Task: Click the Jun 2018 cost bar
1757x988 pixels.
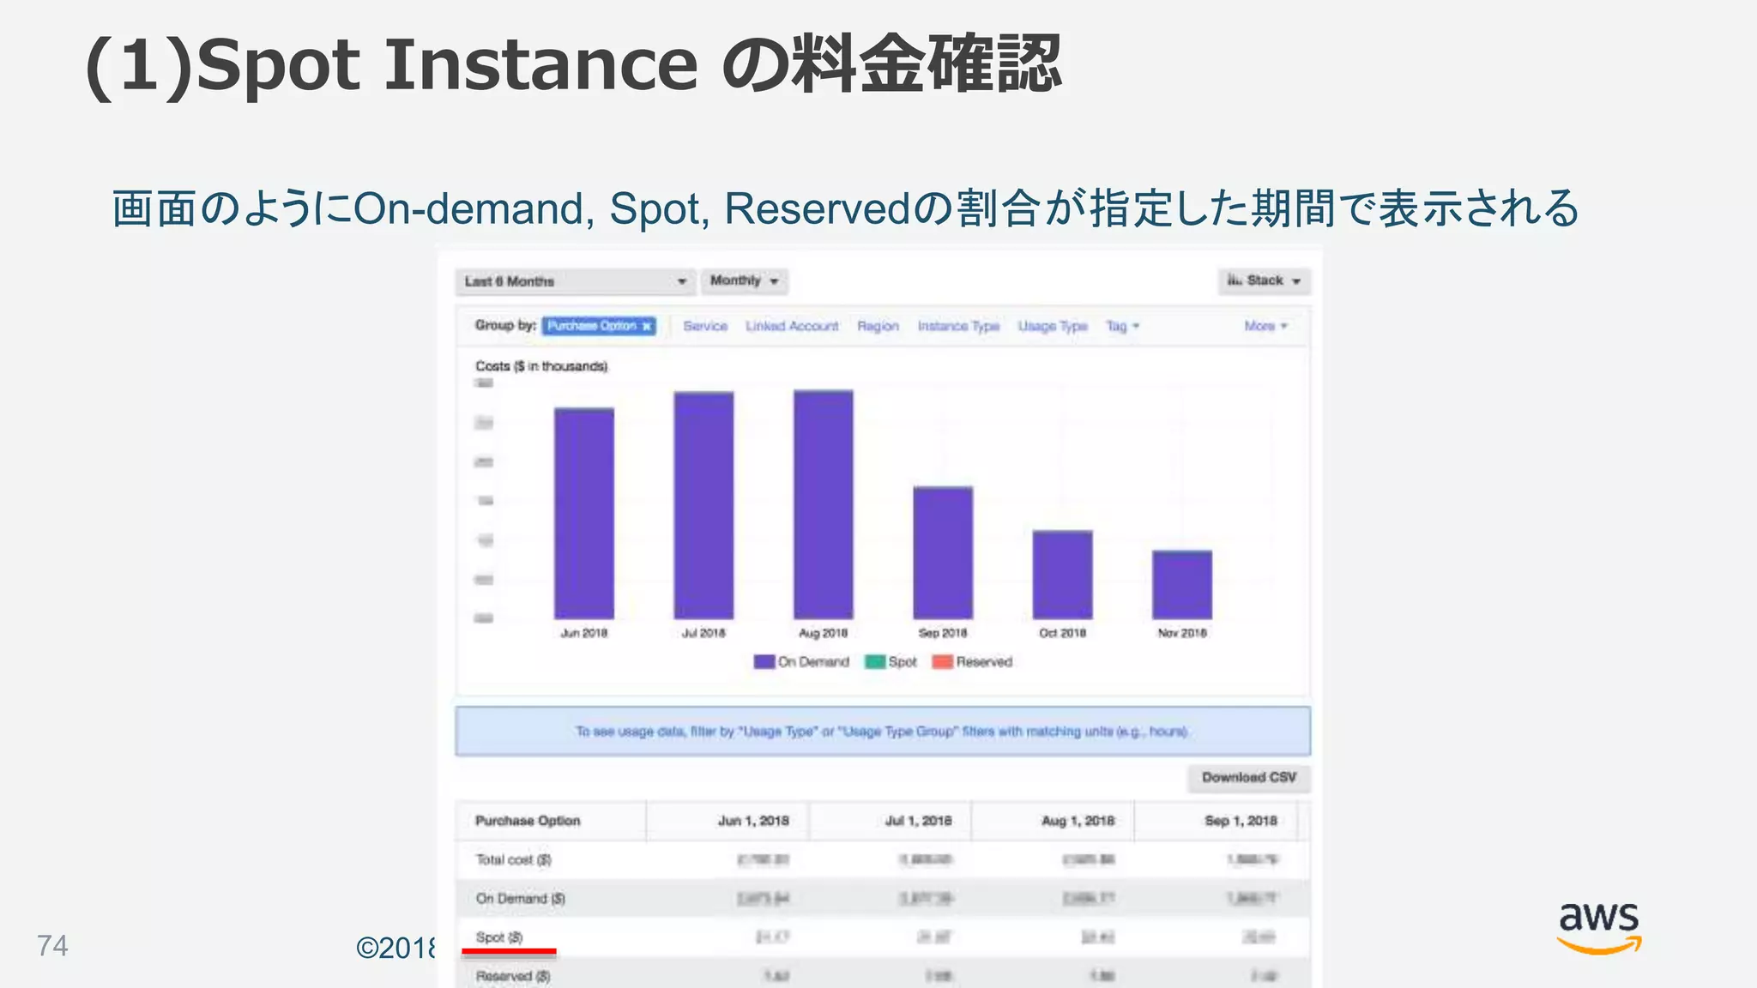Action: 584,513
